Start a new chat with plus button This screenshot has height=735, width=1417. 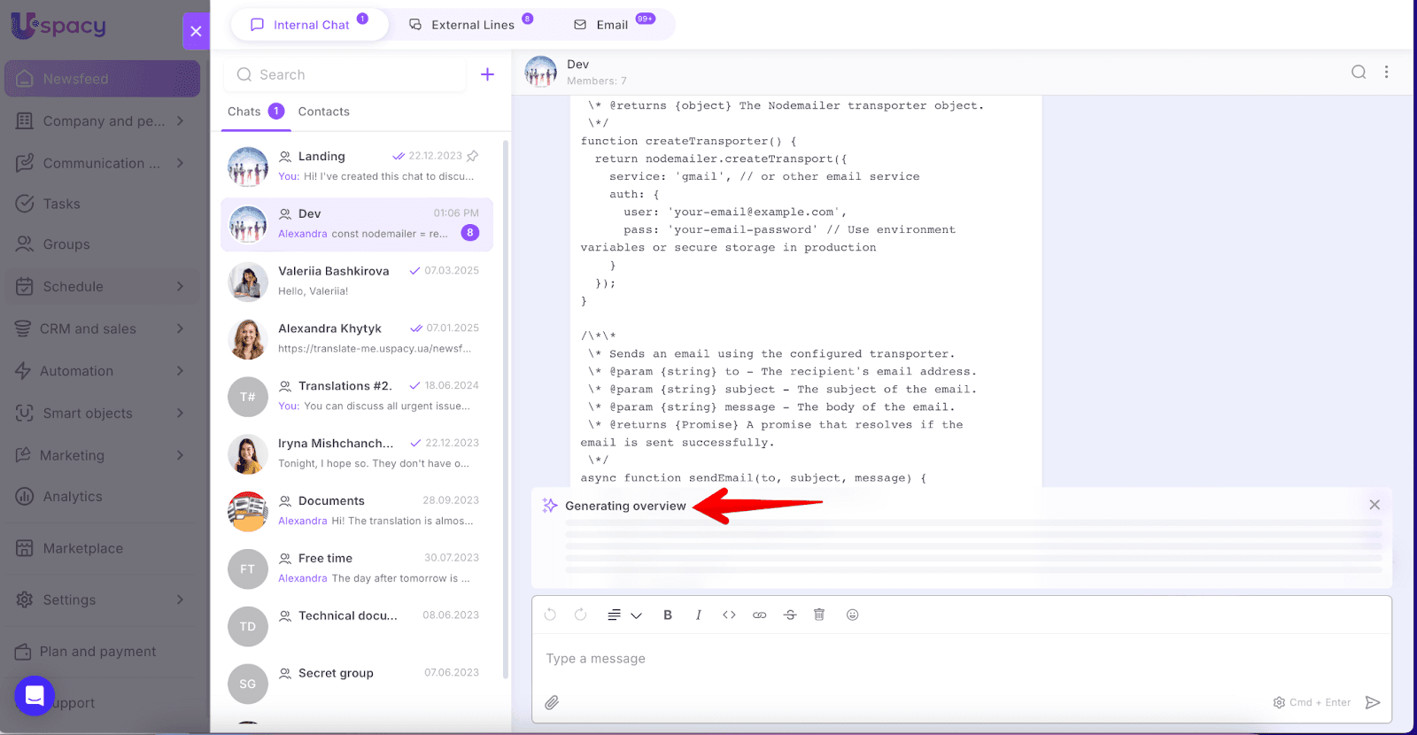click(x=487, y=74)
